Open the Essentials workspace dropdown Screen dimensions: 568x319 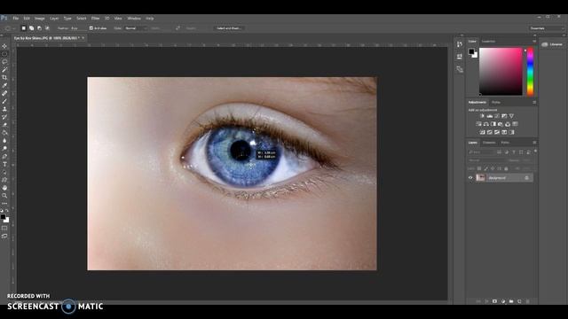[547, 28]
